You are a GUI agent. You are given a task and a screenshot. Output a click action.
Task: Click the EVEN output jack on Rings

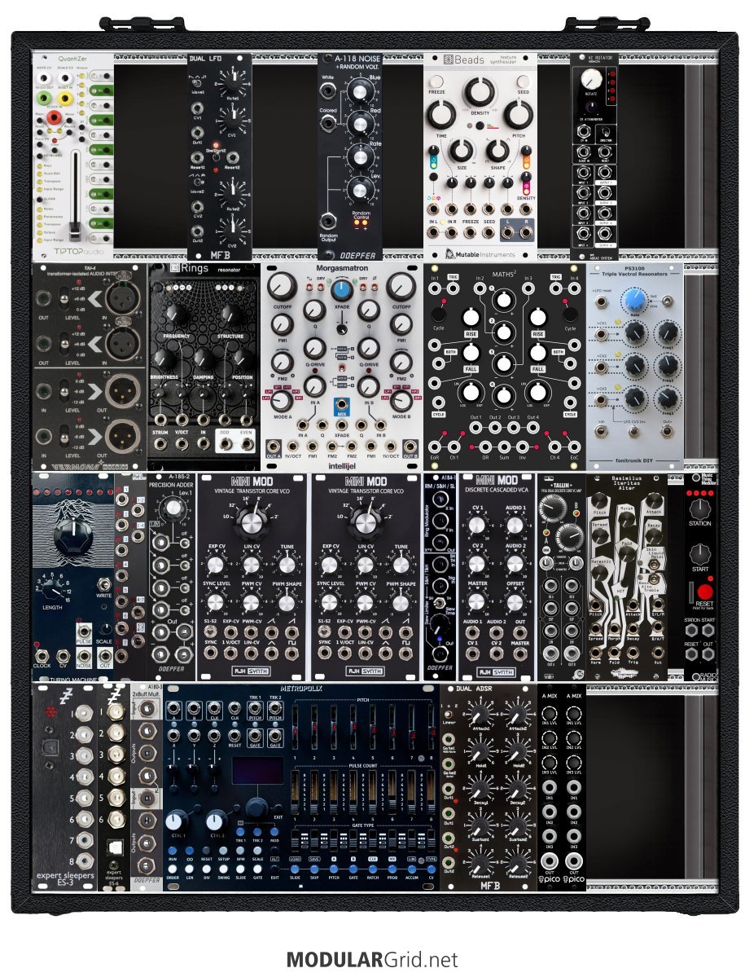coord(247,443)
